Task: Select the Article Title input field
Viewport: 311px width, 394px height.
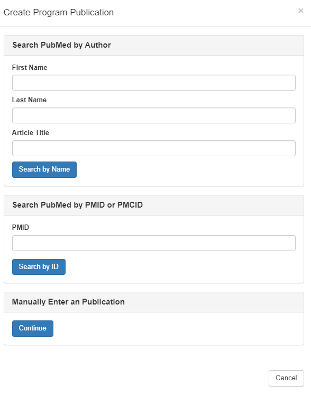Action: [153, 148]
